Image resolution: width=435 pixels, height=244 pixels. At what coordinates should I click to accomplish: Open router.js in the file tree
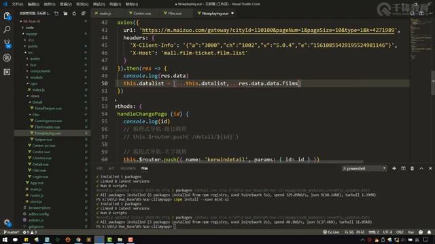click(x=37, y=195)
